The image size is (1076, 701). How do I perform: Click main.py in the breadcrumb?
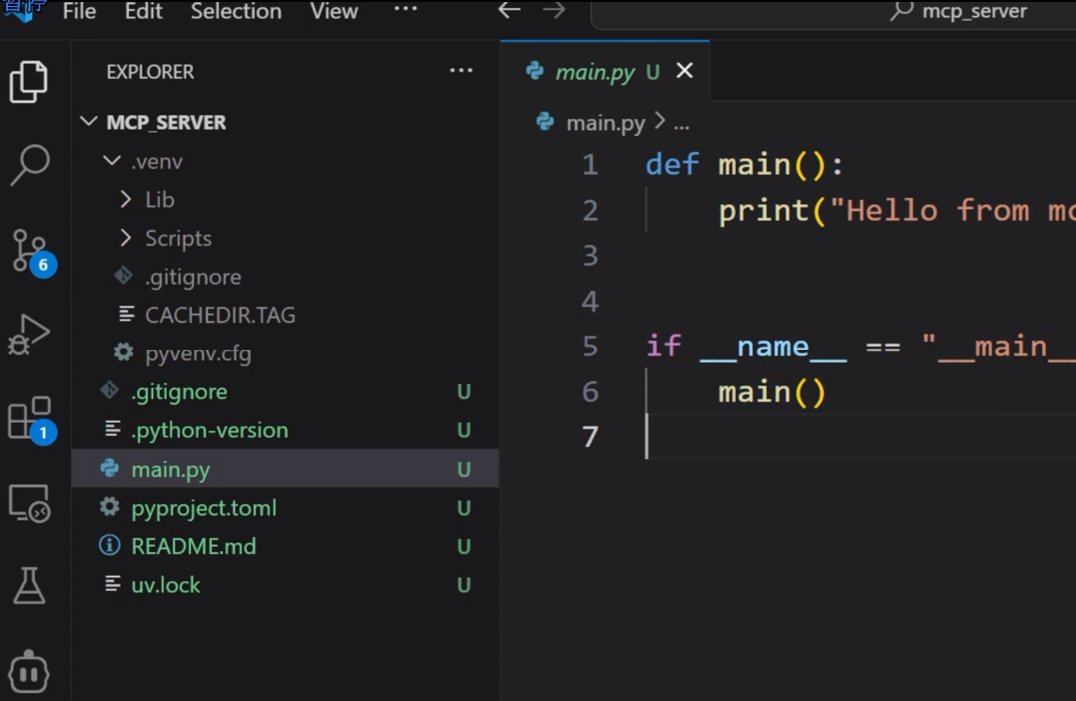tap(605, 123)
